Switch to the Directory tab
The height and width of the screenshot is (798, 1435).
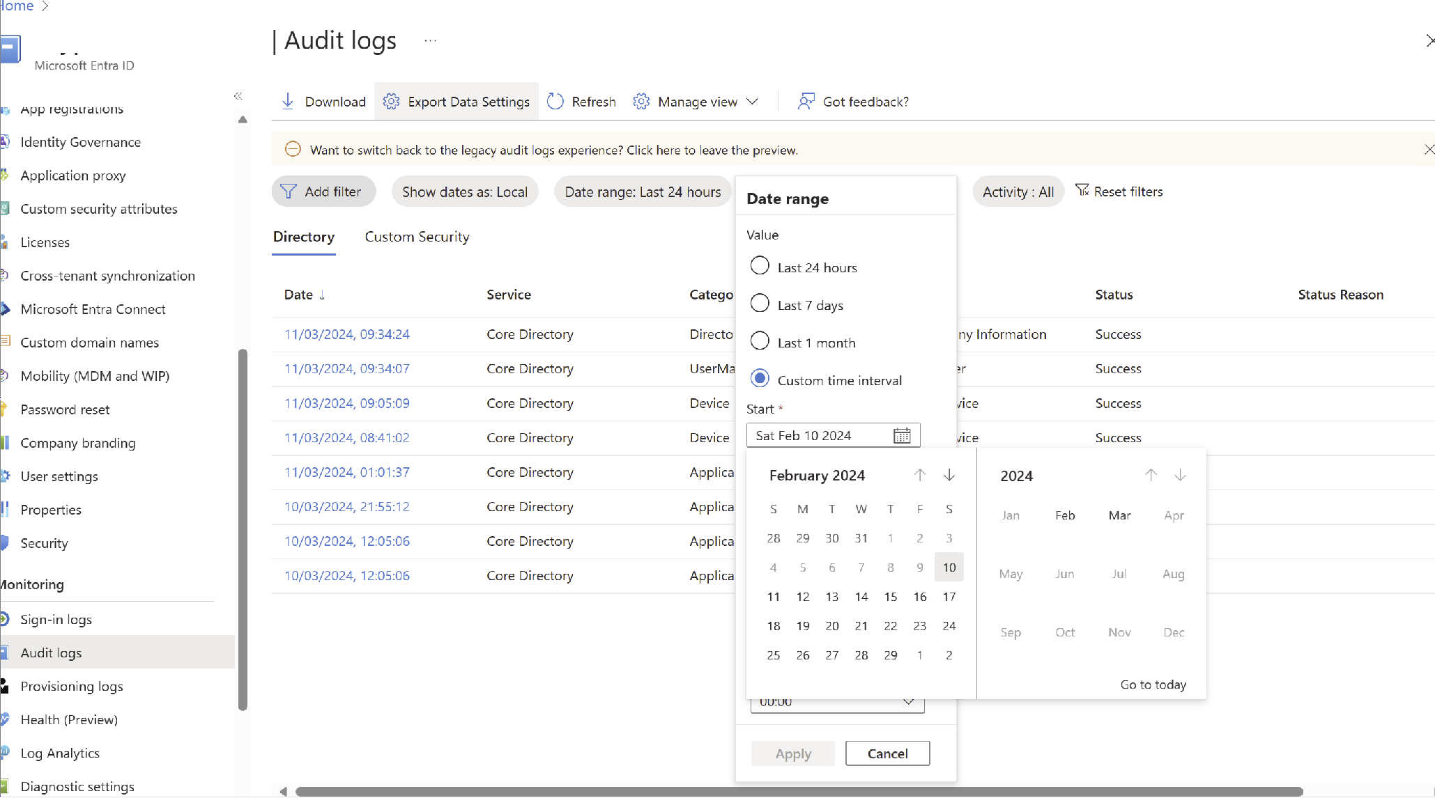click(303, 237)
